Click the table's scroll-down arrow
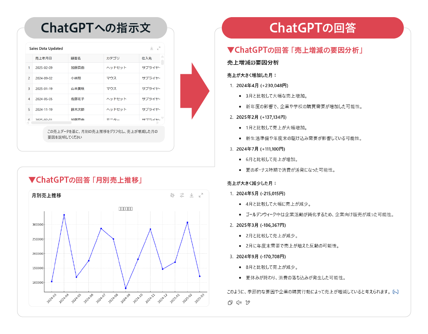The width and height of the screenshot is (428, 334). [x=163, y=118]
